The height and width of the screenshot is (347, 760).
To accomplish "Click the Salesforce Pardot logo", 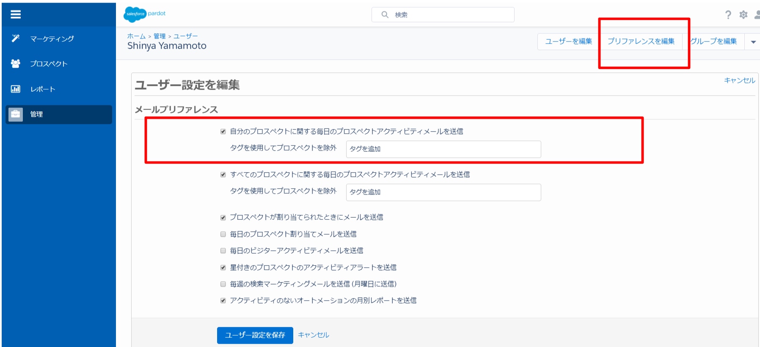I will tap(145, 14).
